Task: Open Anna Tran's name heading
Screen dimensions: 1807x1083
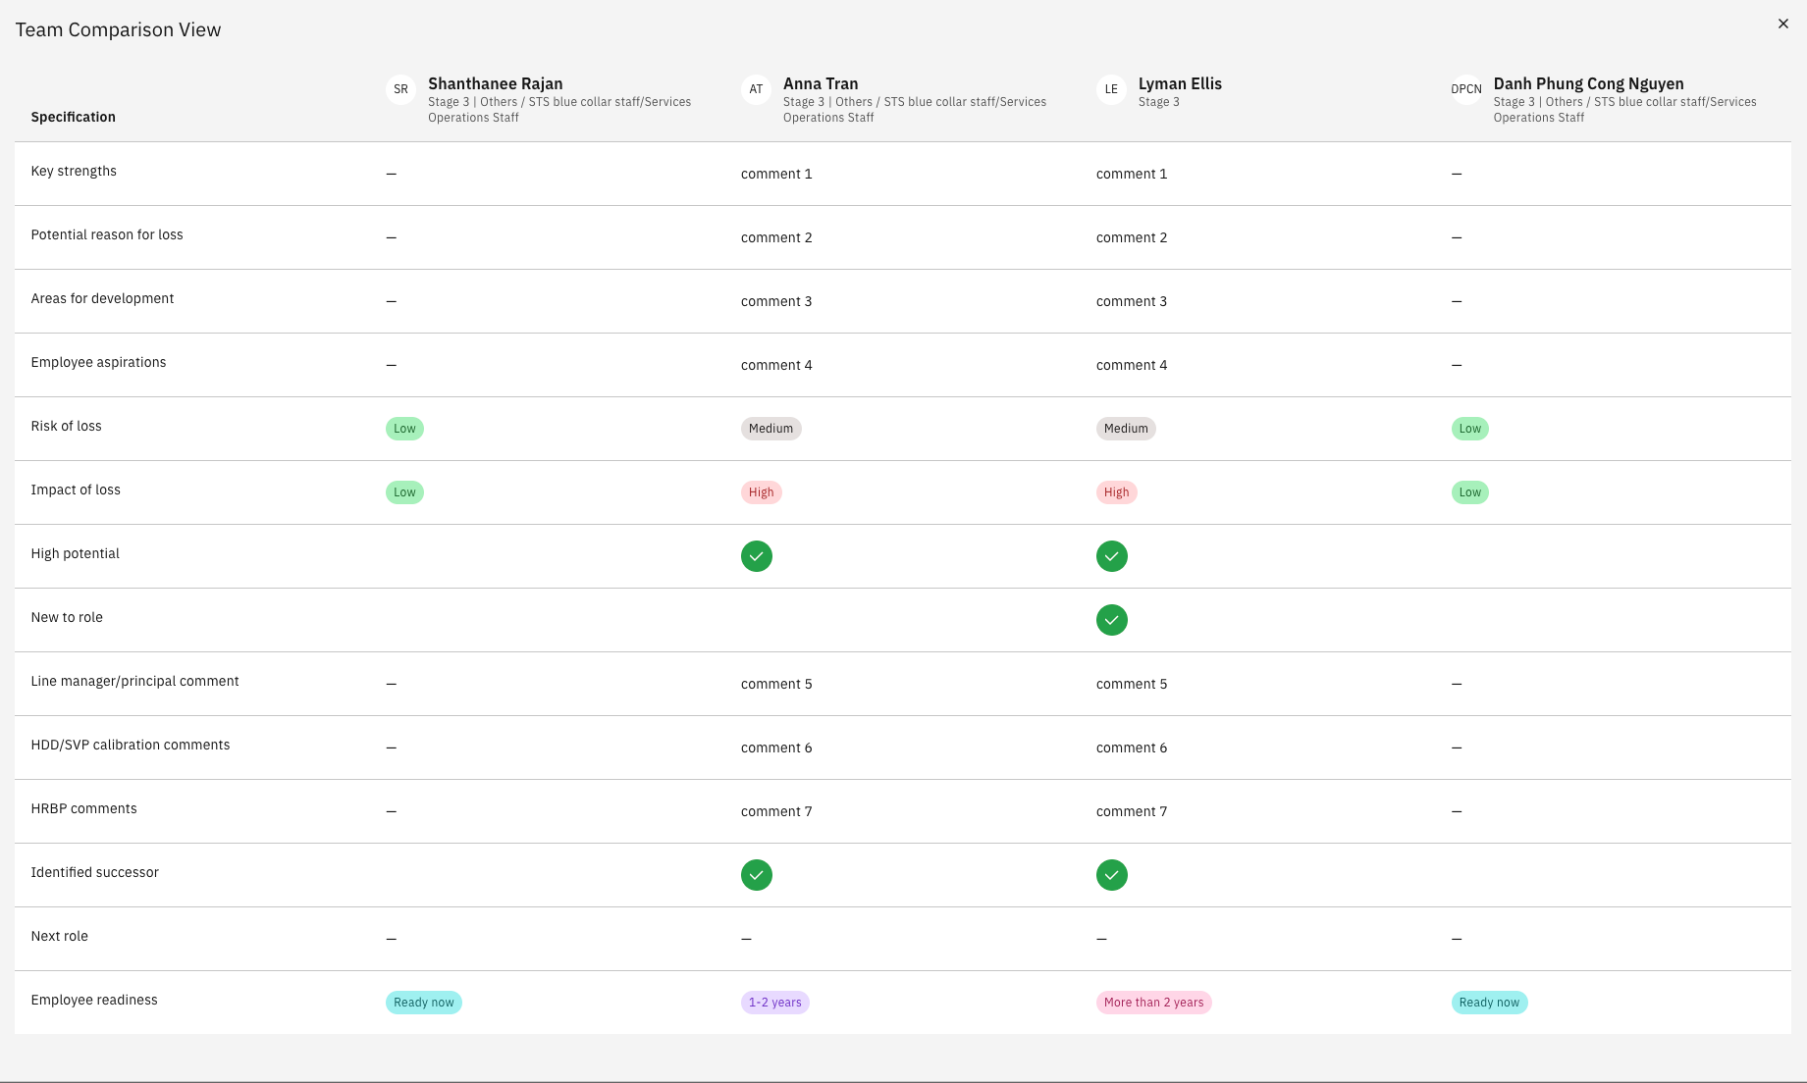Action: tap(821, 83)
